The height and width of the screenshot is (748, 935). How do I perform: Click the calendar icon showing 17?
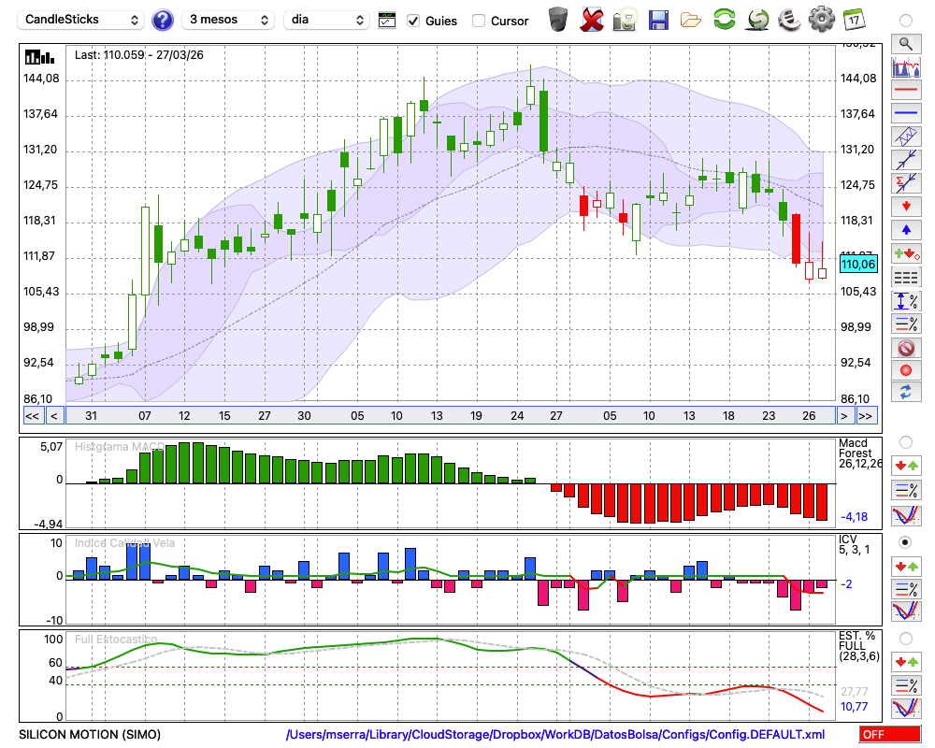854,19
